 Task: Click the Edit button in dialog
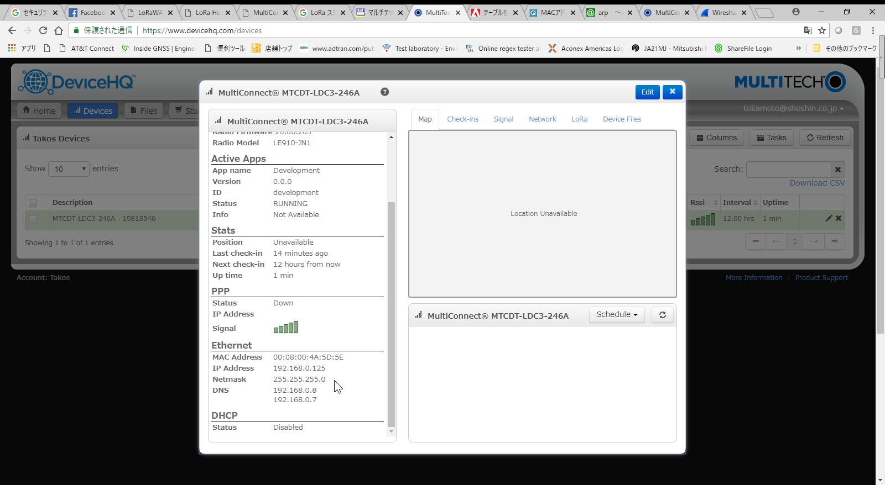tap(648, 92)
